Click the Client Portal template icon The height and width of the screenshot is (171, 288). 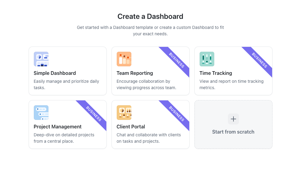(124, 113)
